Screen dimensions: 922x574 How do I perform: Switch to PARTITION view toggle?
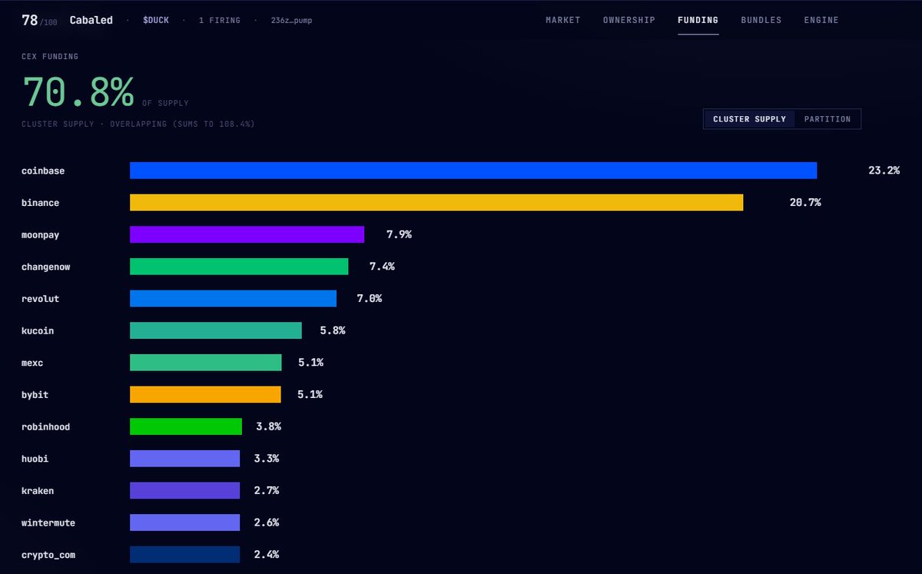pyautogui.click(x=827, y=119)
